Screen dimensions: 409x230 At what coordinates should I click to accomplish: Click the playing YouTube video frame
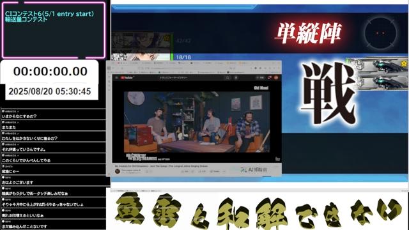[197, 121]
